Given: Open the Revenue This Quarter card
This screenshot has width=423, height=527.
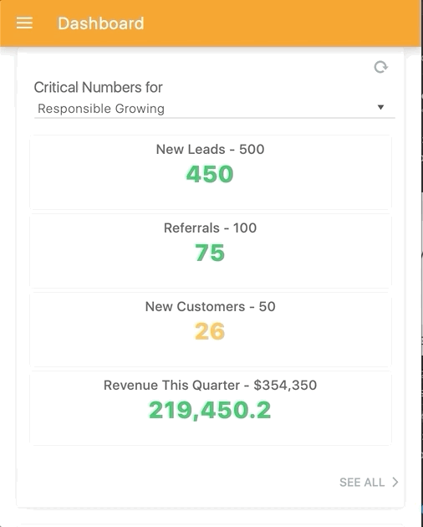Looking at the screenshot, I should pyautogui.click(x=211, y=408).
